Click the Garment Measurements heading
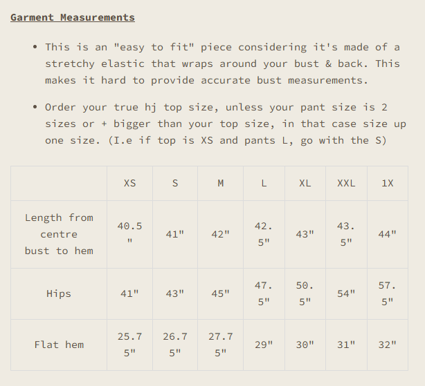Image resolution: width=425 pixels, height=386 pixels. pyautogui.click(x=73, y=17)
